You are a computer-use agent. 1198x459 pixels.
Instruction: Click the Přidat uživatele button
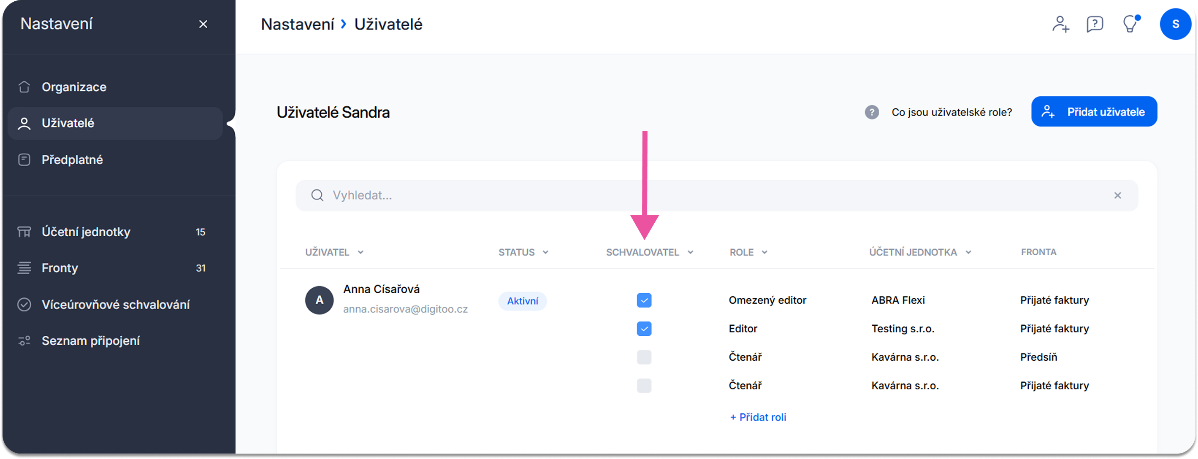pyautogui.click(x=1093, y=111)
